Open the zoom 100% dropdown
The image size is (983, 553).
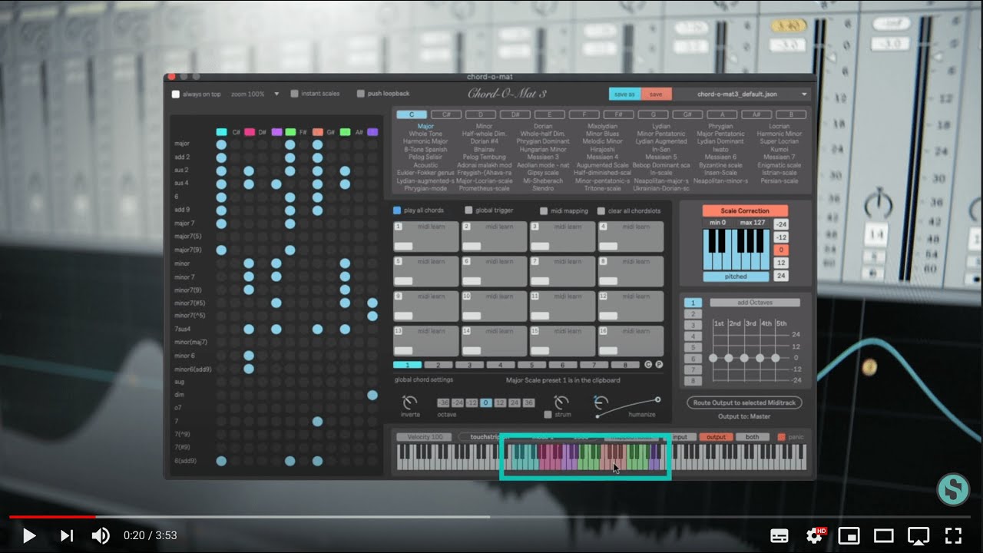point(255,94)
